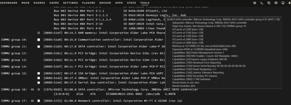Check the Serial bus controller box

pos(39,83)
